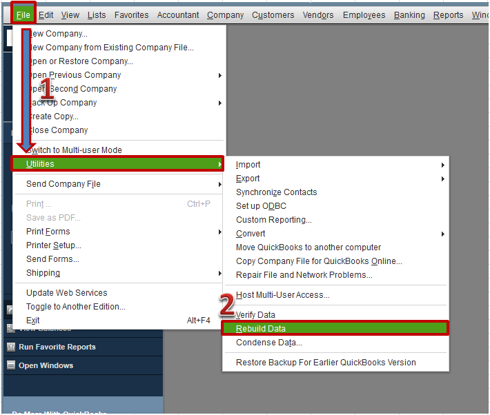490x415 pixels.
Task: Choose Set up ODBC
Action: [x=262, y=206]
